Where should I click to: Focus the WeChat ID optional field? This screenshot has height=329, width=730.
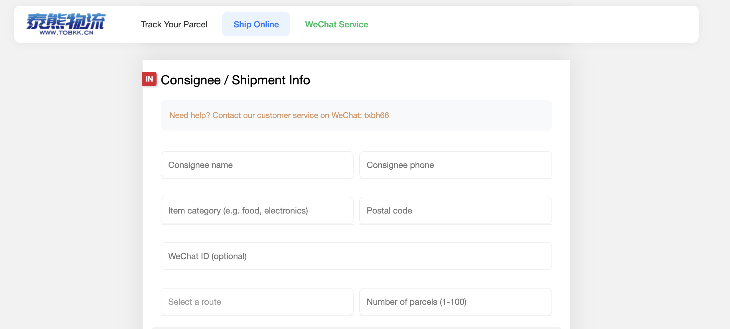356,256
